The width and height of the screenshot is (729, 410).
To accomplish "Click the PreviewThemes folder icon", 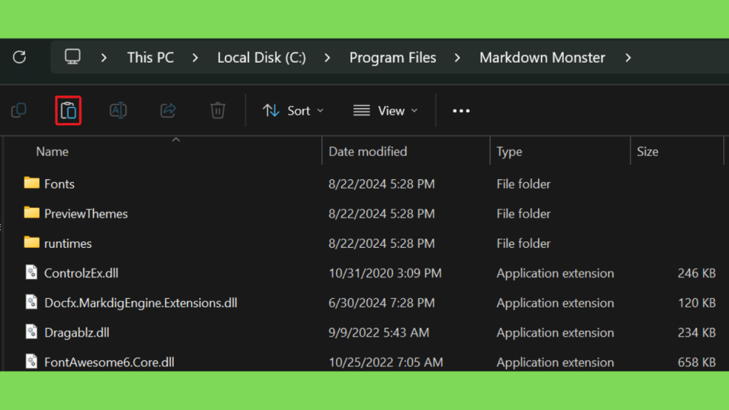I will (x=31, y=212).
